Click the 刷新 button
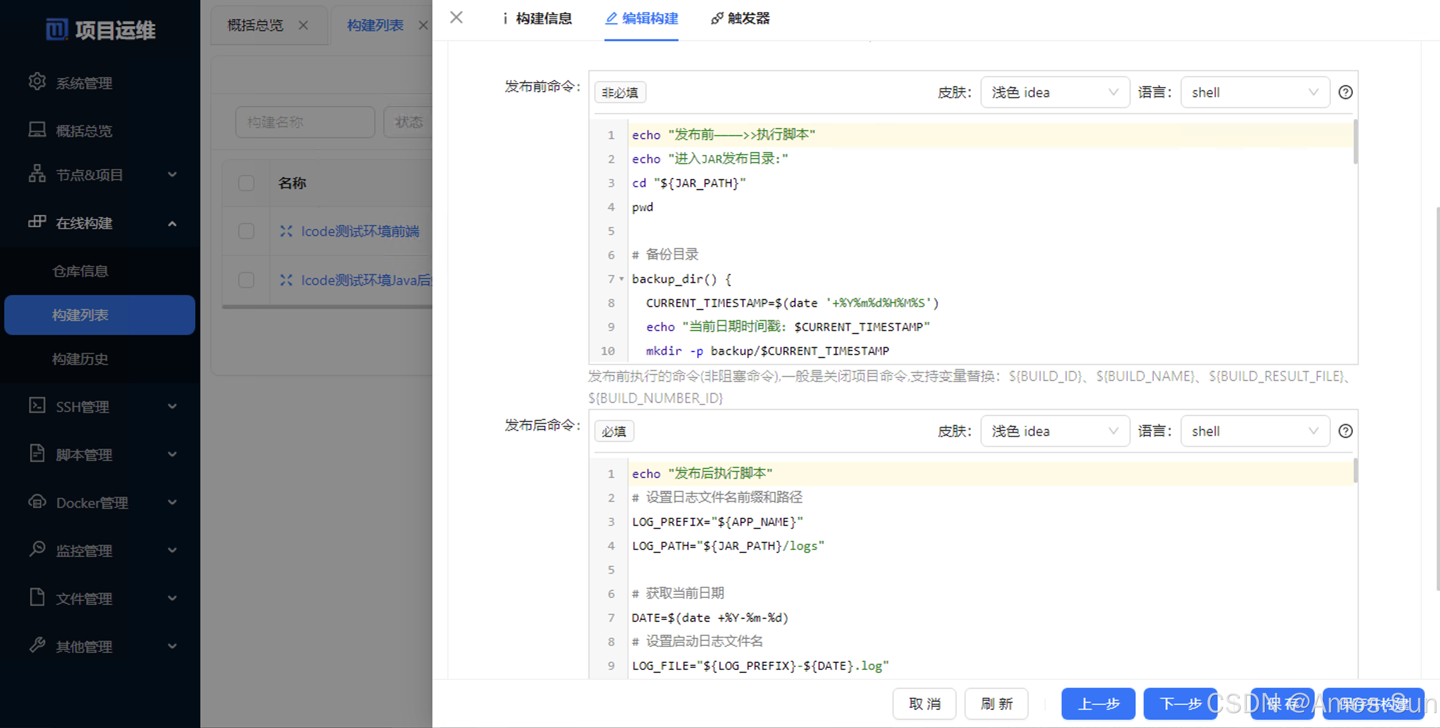The height and width of the screenshot is (728, 1440). pos(996,703)
